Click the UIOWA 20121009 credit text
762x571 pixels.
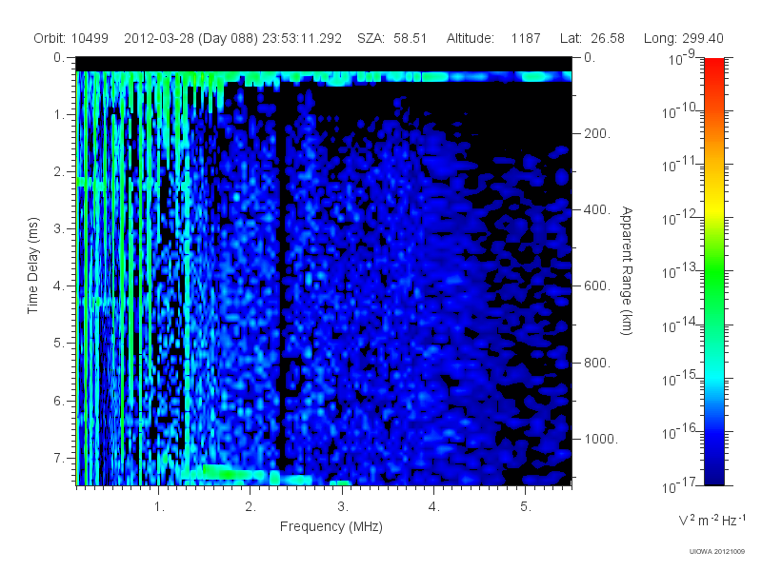717,551
